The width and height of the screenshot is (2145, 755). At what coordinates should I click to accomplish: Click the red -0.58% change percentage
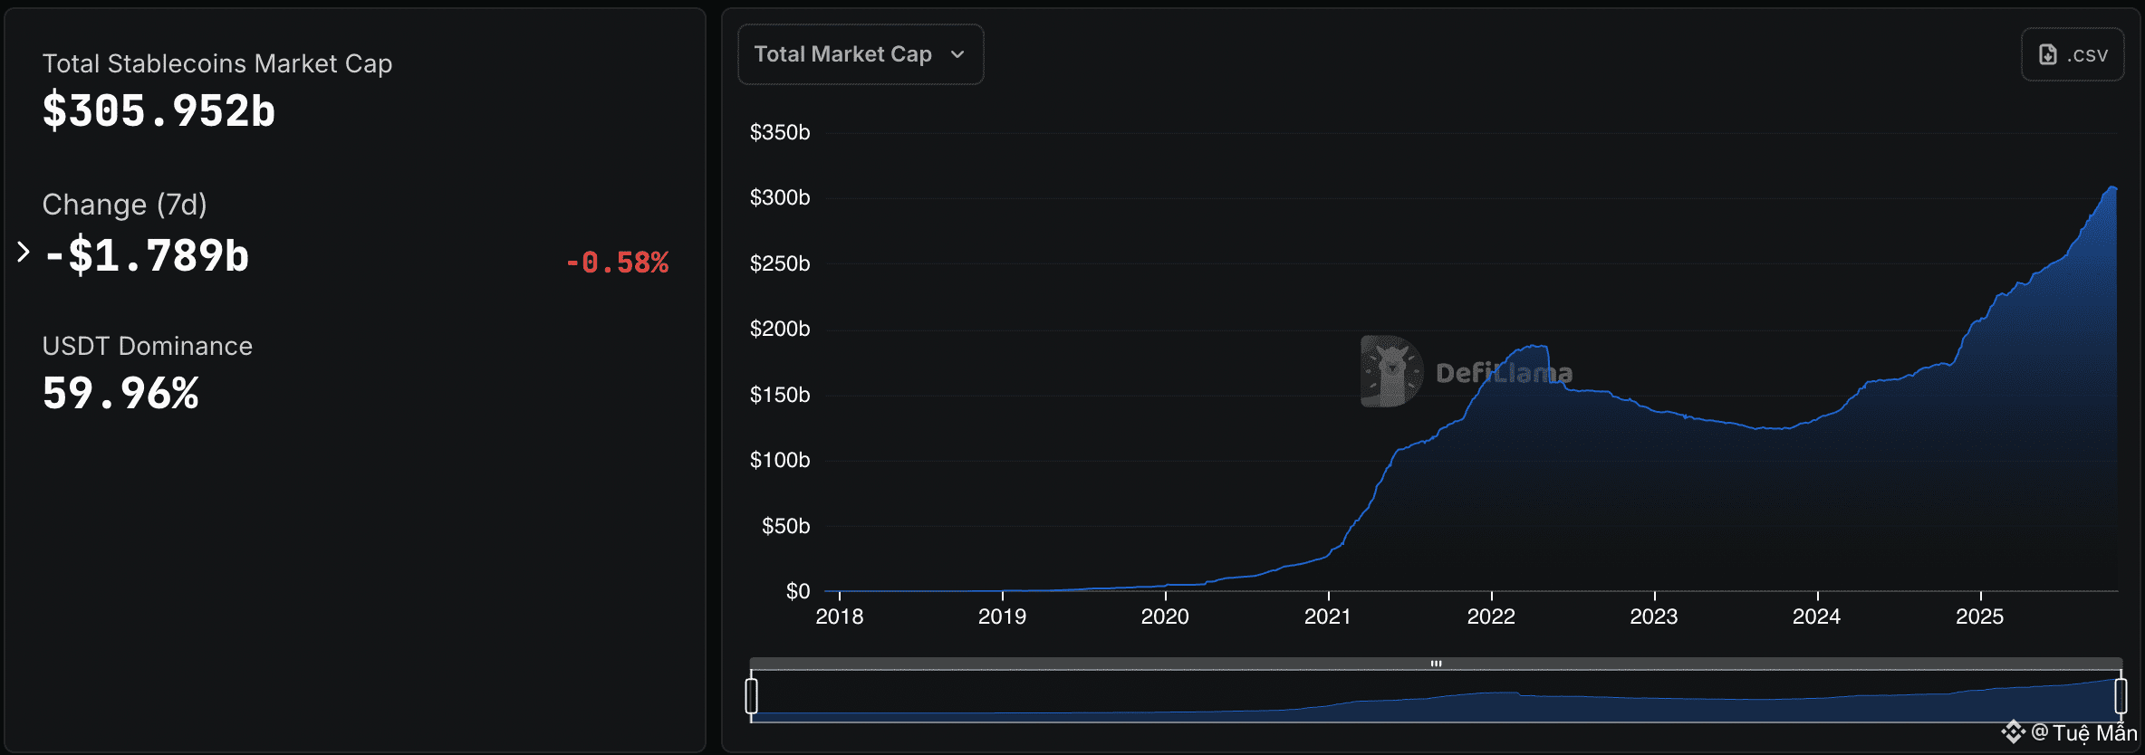point(617,263)
